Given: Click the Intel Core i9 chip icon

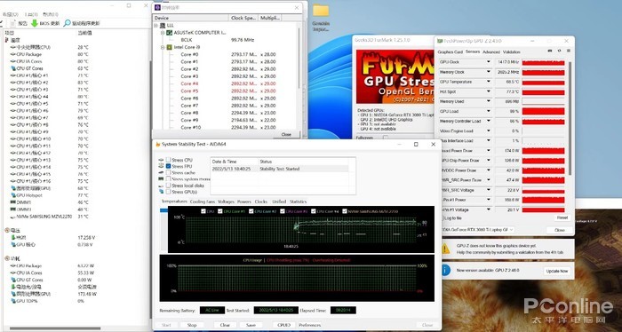Looking at the screenshot, I should [x=170, y=47].
